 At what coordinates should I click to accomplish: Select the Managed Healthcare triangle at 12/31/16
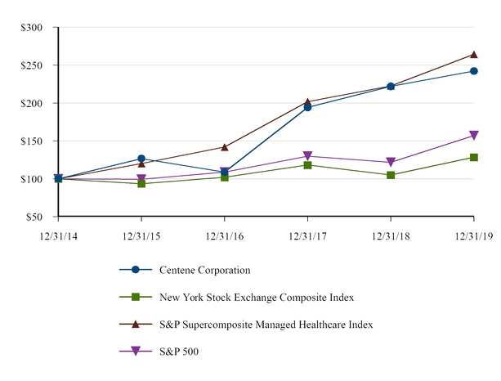[225, 147]
